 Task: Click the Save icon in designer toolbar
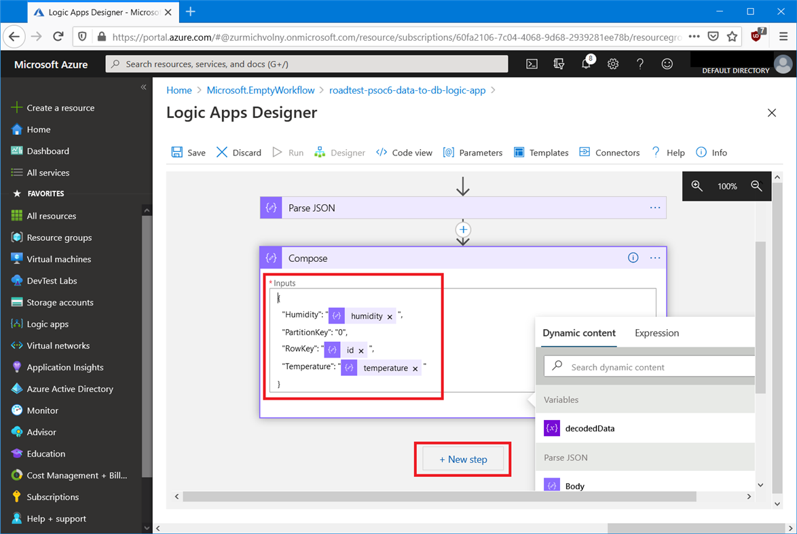point(177,153)
